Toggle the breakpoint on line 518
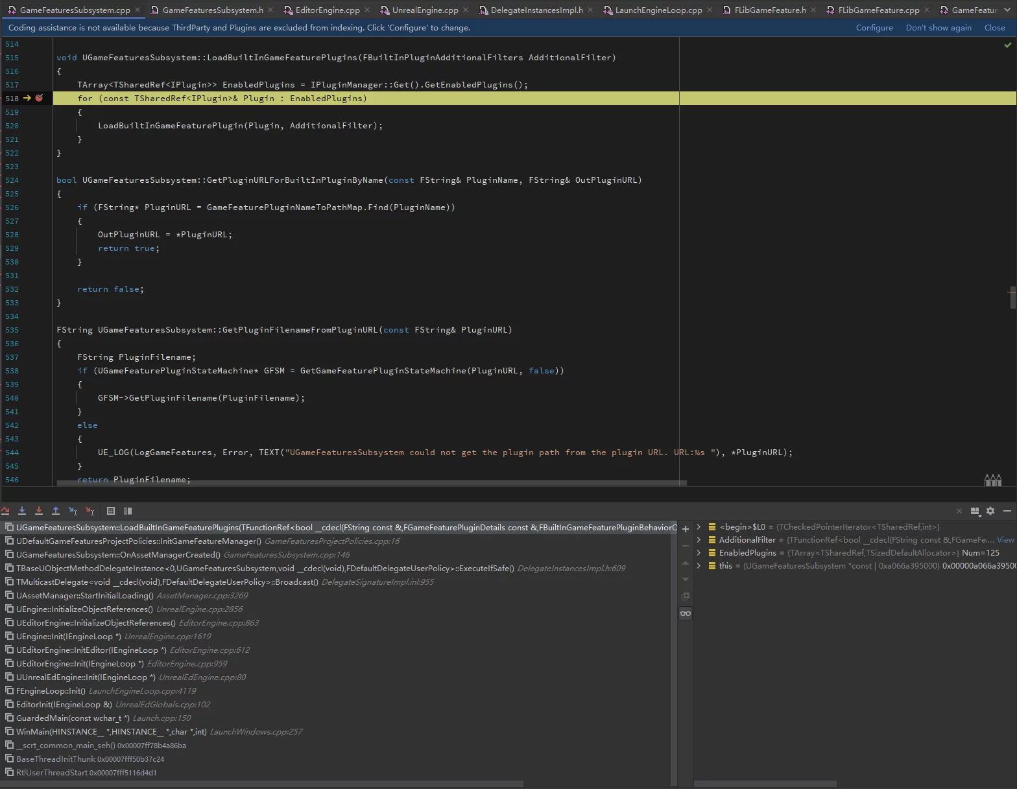 [39, 99]
